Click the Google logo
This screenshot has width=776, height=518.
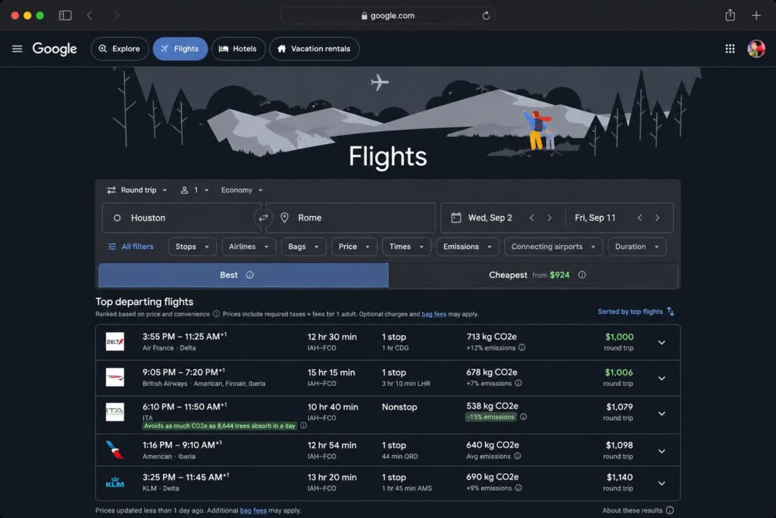[x=55, y=49]
